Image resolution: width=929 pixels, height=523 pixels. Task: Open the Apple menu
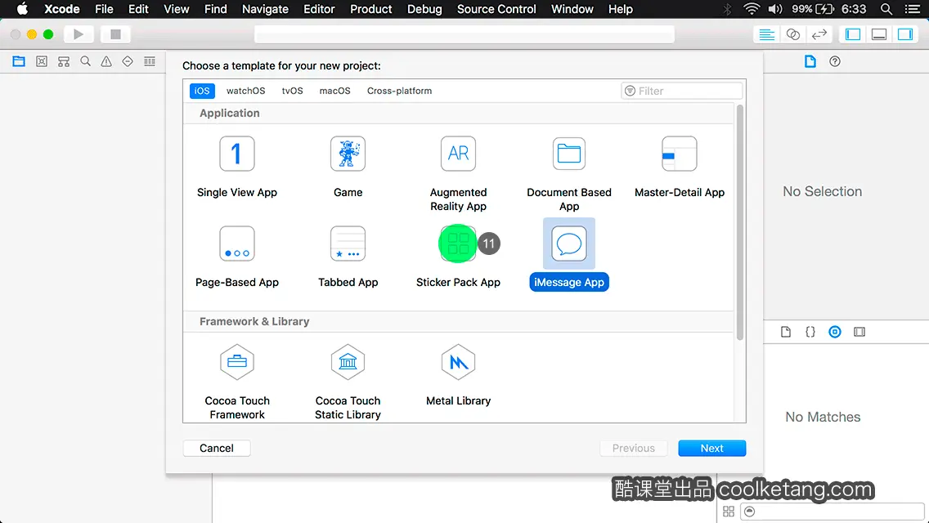[22, 9]
